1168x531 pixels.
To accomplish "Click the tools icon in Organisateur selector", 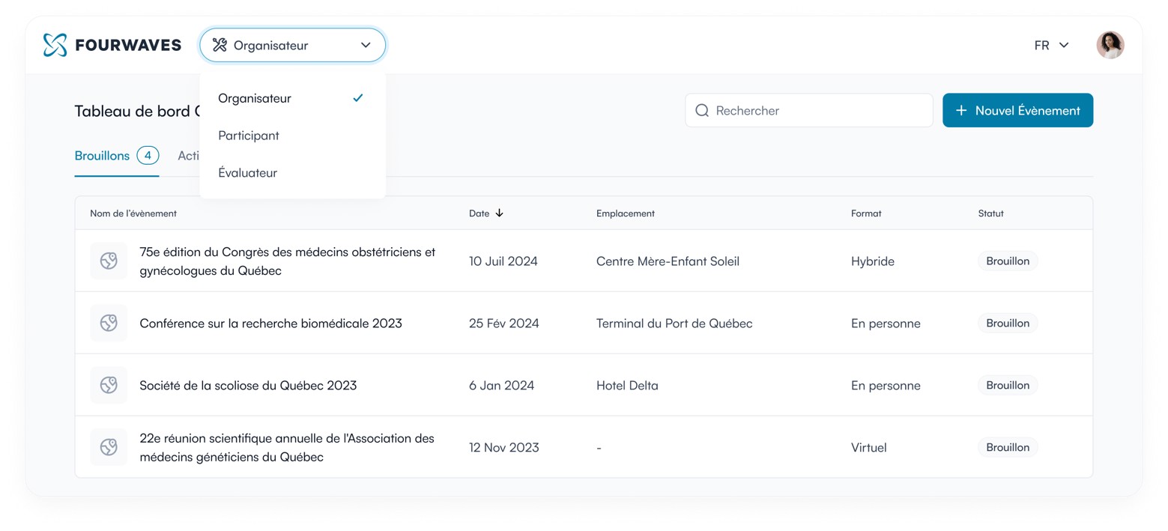I will (220, 45).
